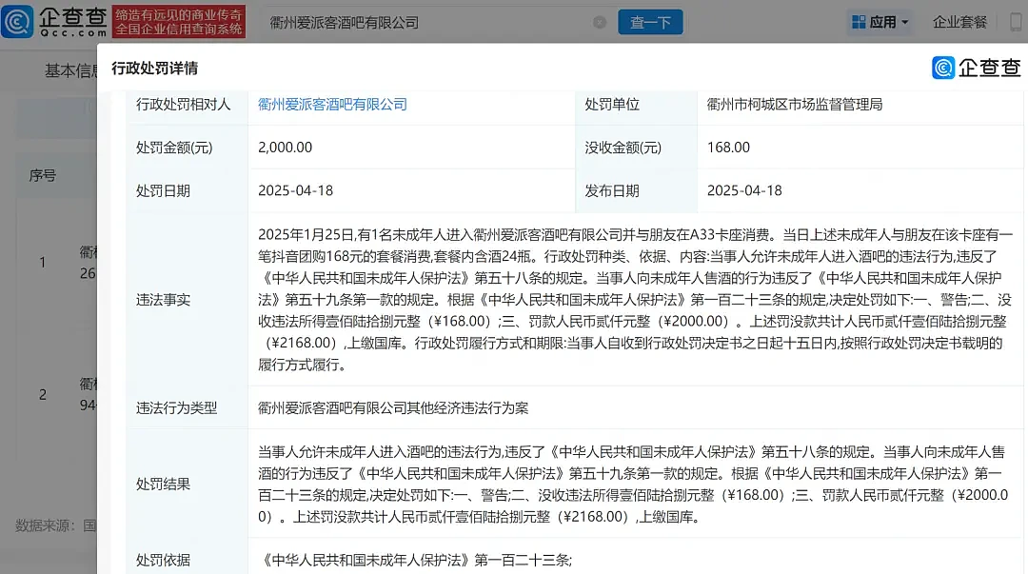Screen dimensions: 1028x574
Task: Click the red slogan banner beside the logo
Action: point(179,22)
